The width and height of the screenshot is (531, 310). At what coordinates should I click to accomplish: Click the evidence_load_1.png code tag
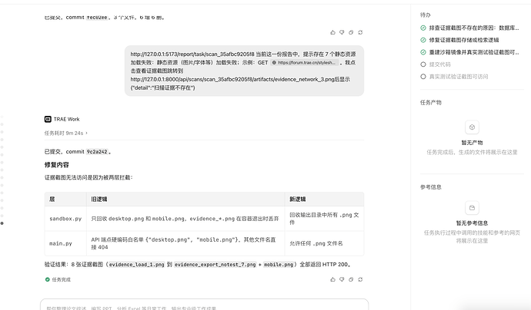click(x=136, y=265)
